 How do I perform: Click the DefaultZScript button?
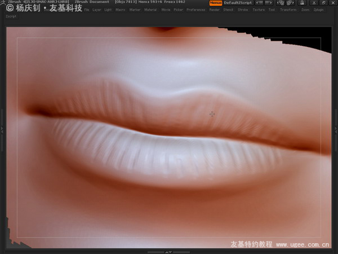coord(238,3)
